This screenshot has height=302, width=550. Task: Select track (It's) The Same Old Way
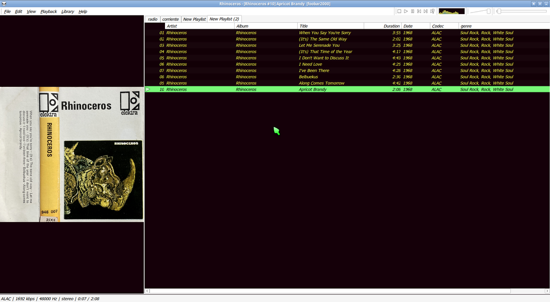[x=347, y=39]
